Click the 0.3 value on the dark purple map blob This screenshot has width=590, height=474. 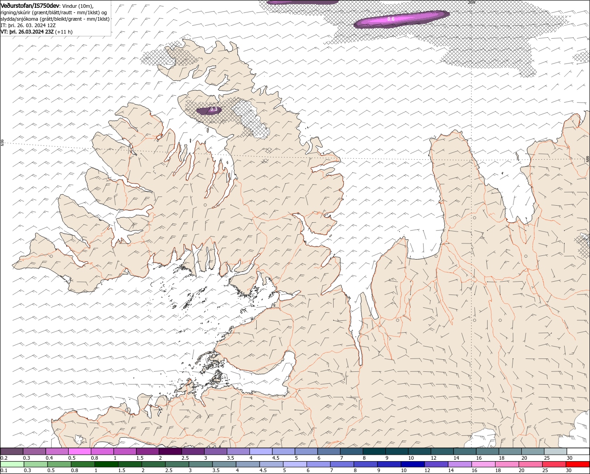(x=213, y=110)
